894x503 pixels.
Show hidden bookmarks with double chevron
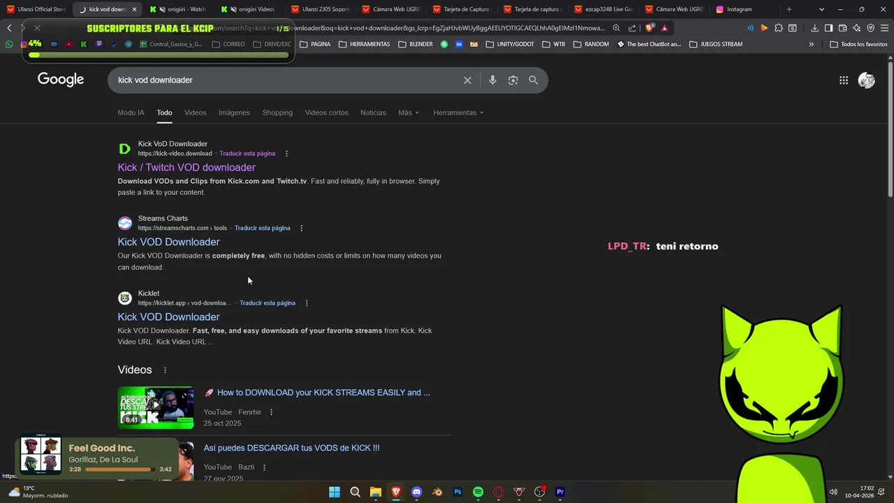(x=811, y=44)
